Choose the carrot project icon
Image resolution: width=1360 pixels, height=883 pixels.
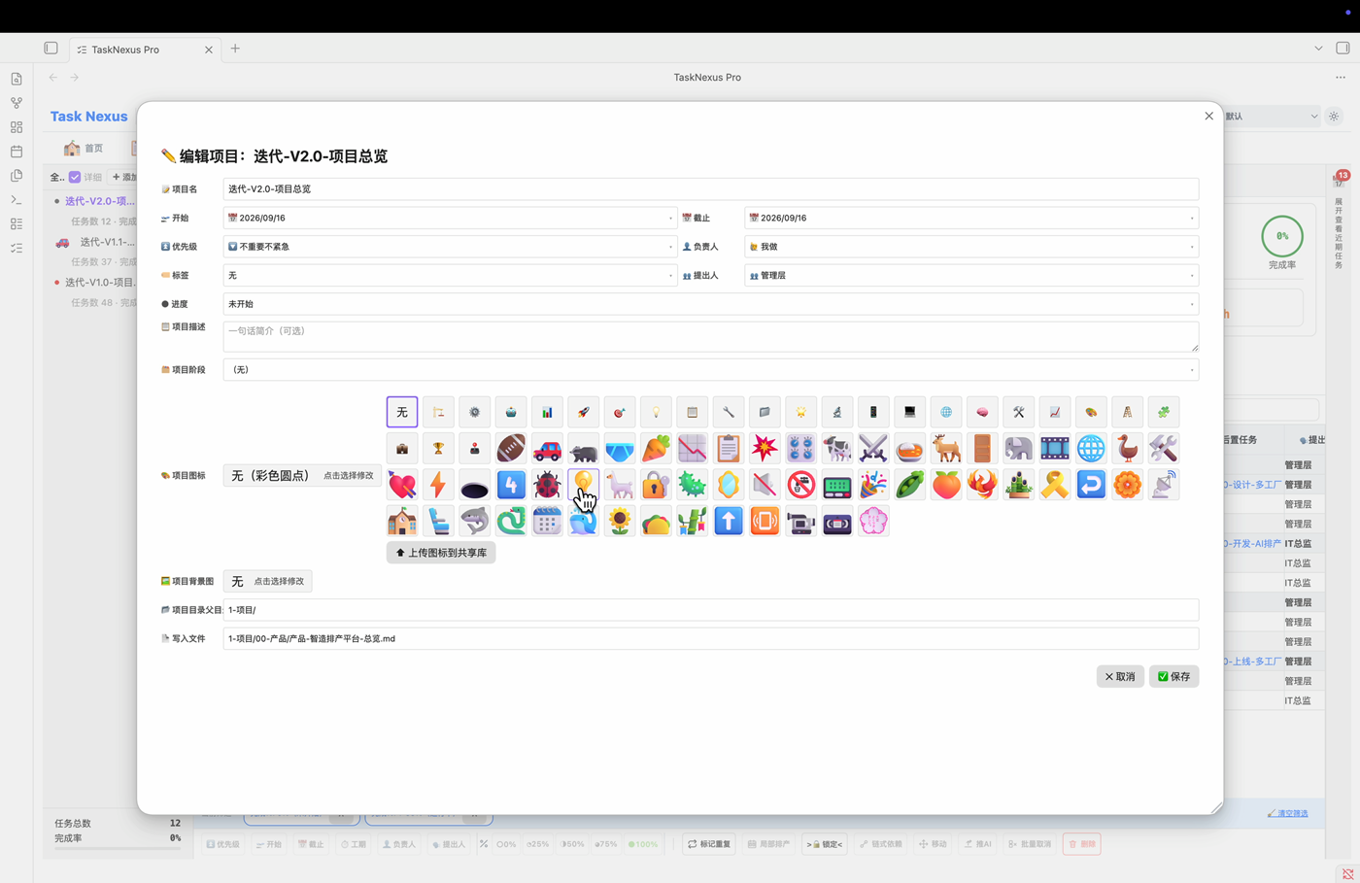coord(656,449)
